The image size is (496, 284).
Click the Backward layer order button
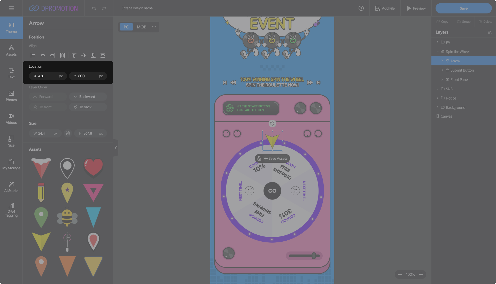(x=88, y=97)
